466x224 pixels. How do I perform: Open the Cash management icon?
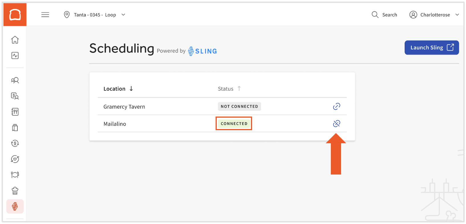click(x=15, y=143)
